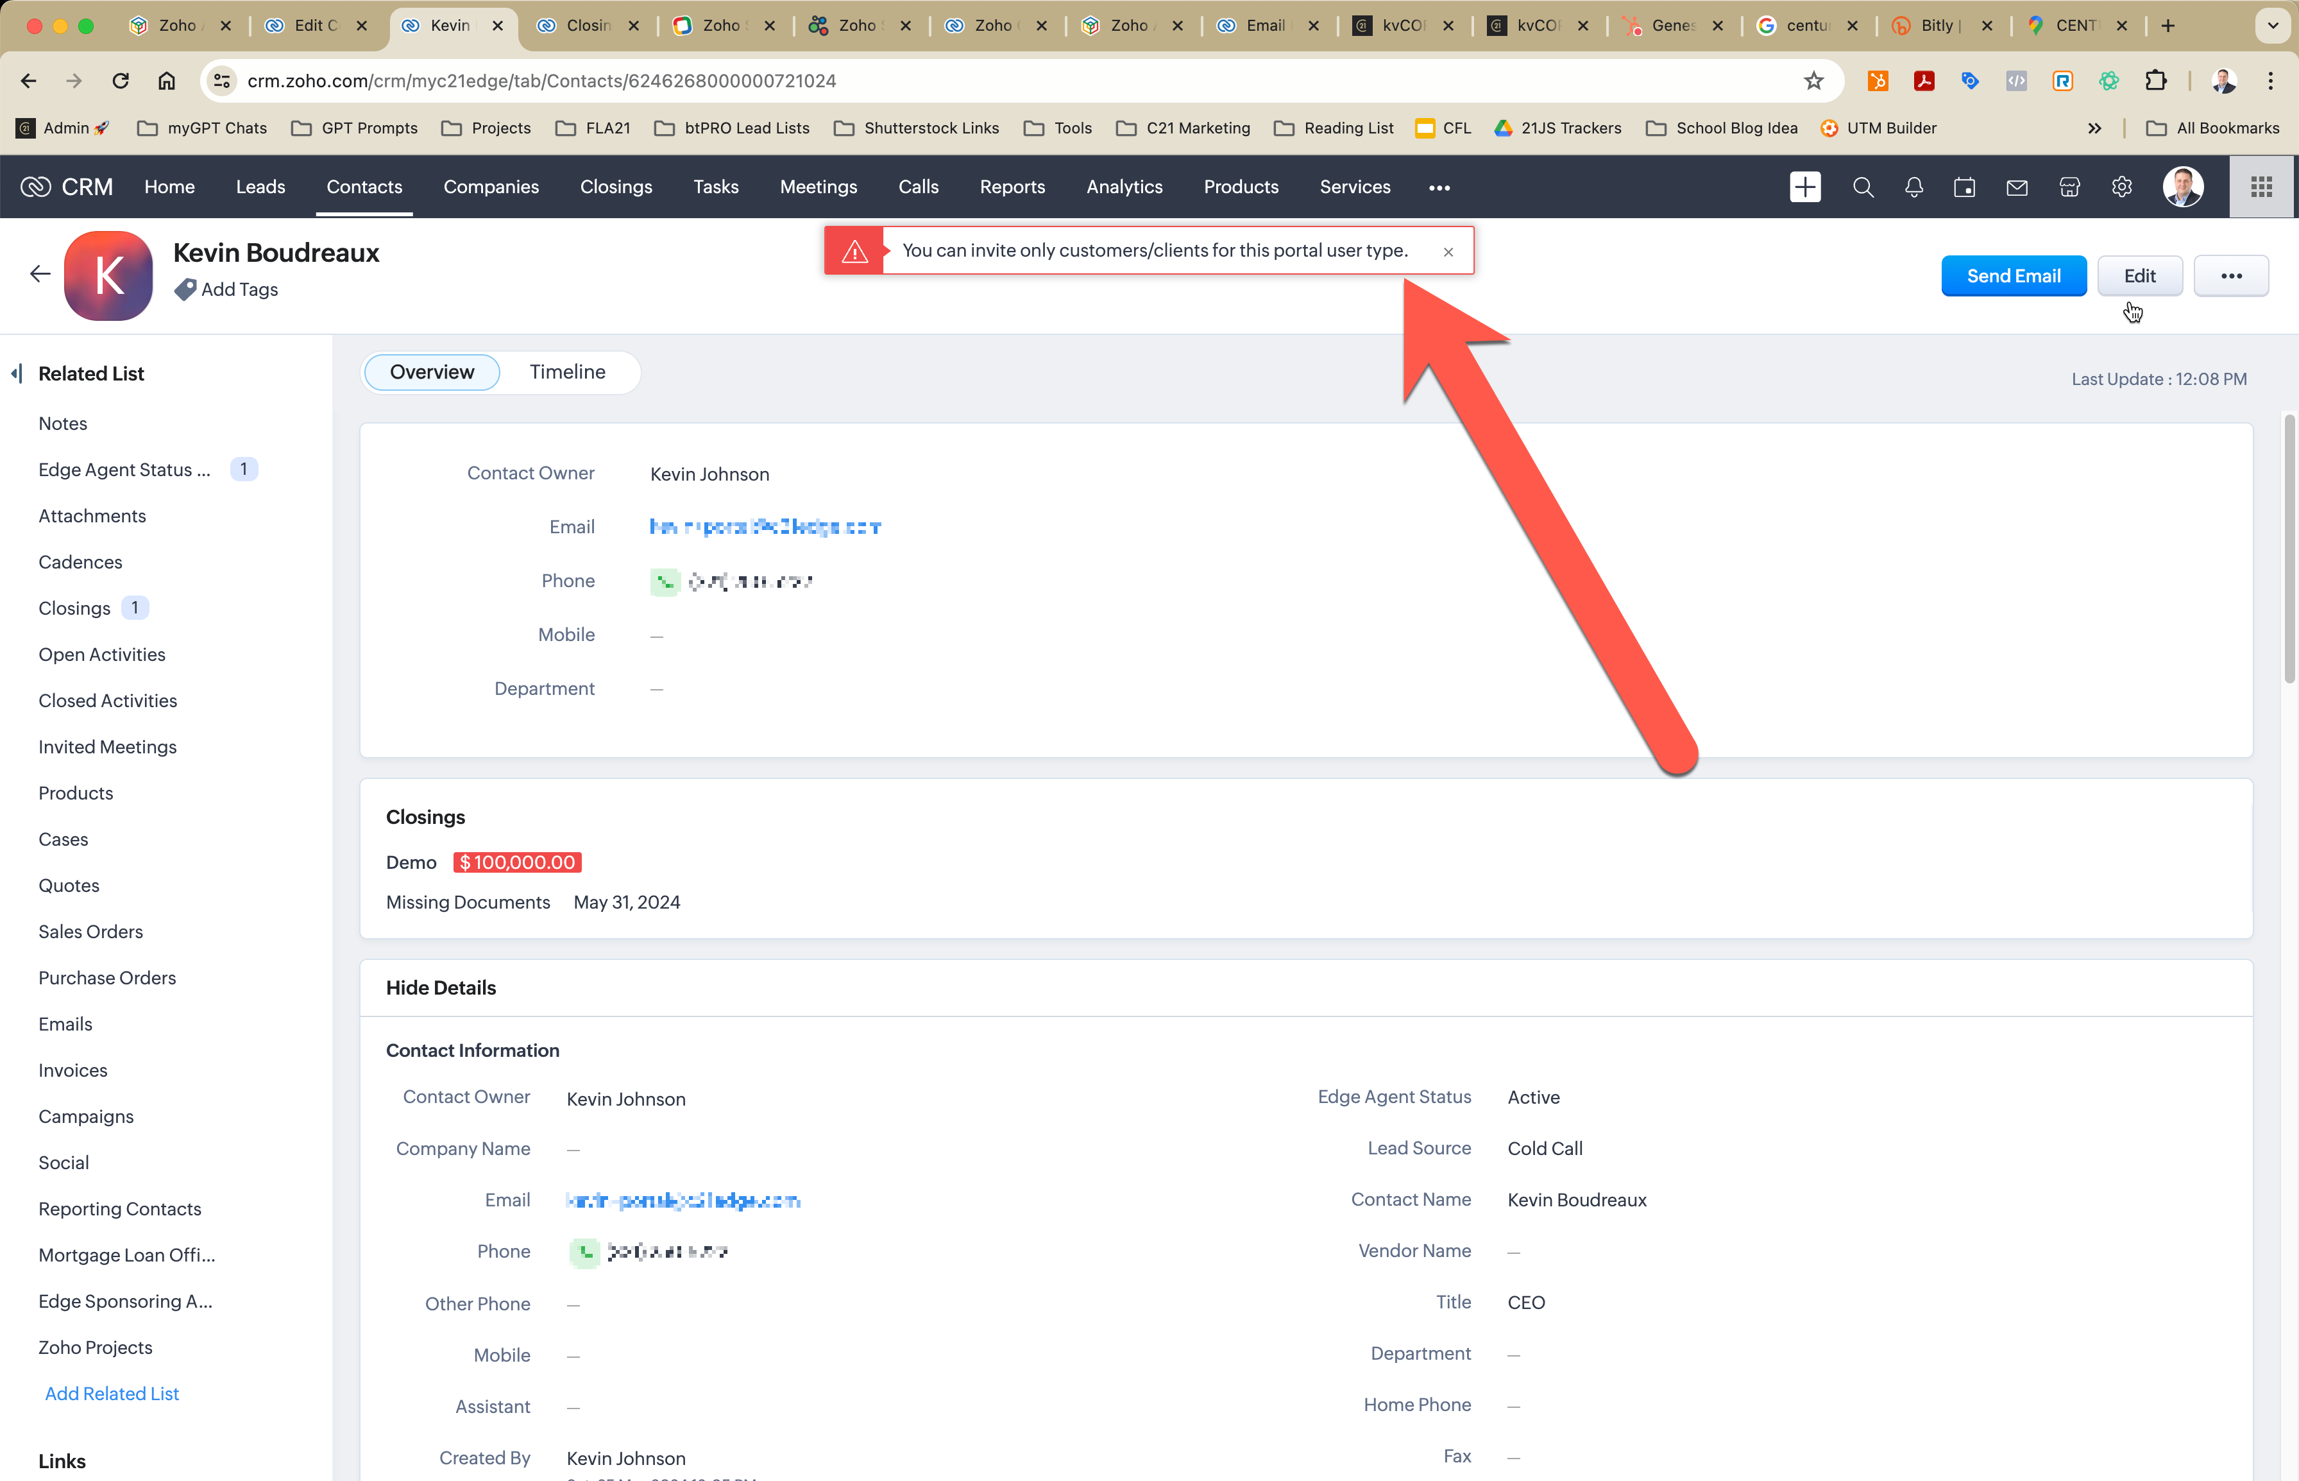2299x1481 pixels.
Task: Open the setup gear icon
Action: pyautogui.click(x=2121, y=187)
